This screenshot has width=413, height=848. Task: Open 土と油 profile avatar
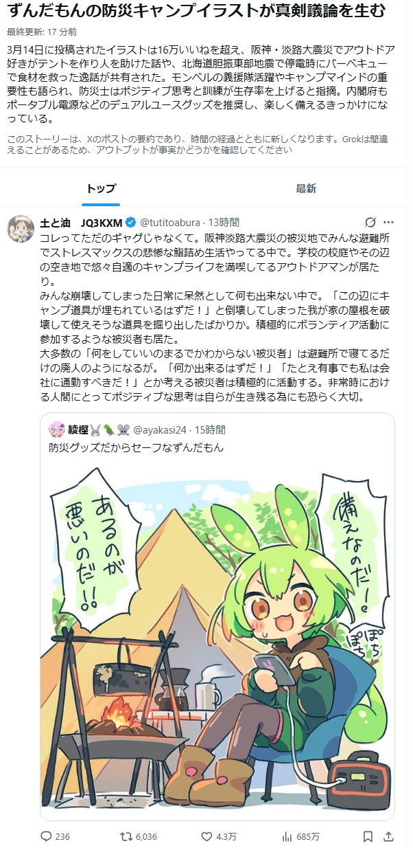click(21, 229)
